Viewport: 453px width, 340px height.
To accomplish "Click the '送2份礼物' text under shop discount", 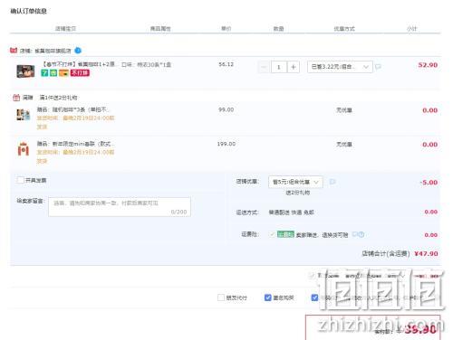I will (298, 193).
